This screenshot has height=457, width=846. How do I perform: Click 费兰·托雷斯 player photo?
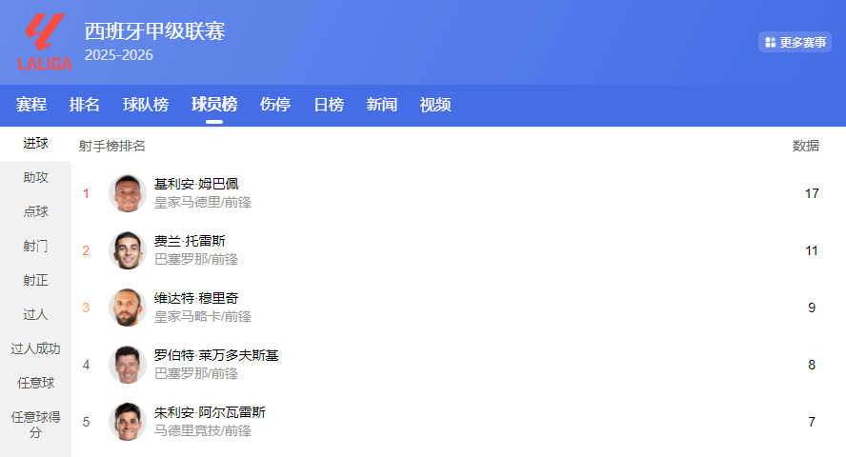pos(128,250)
